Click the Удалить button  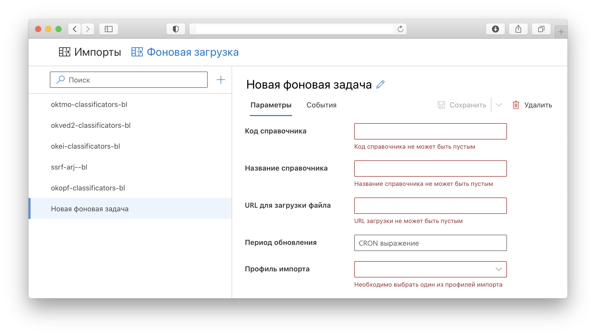click(532, 105)
